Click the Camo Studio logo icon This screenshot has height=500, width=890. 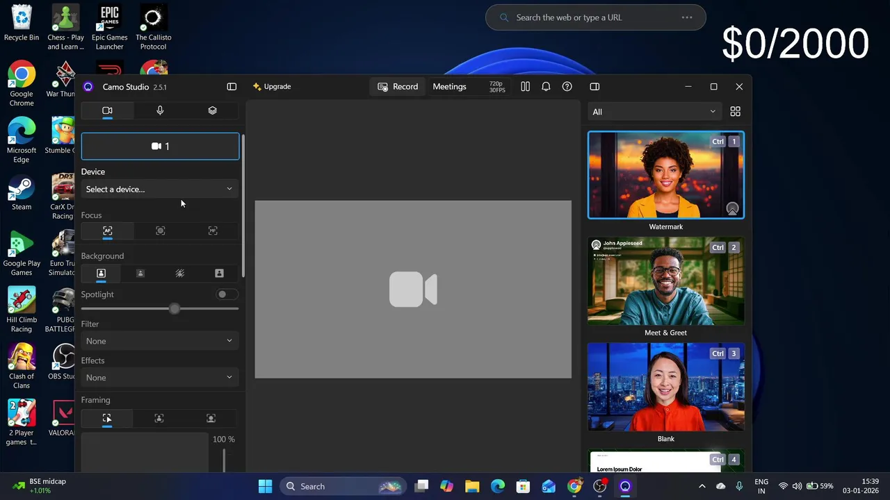(x=88, y=87)
